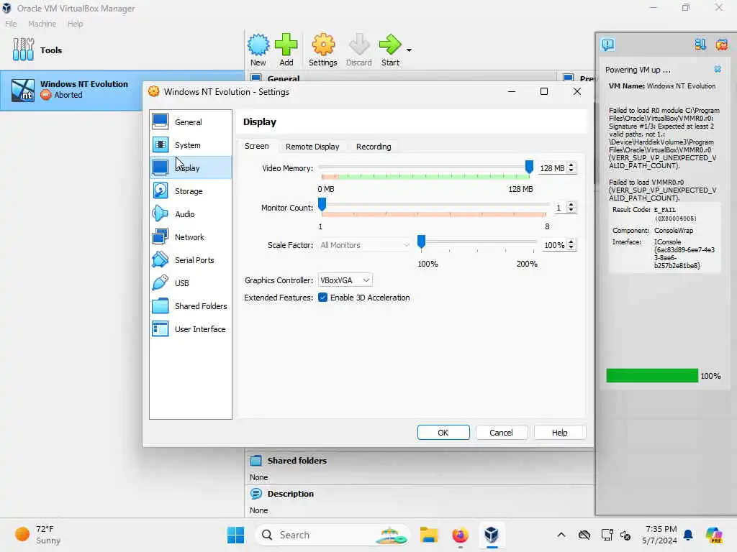This screenshot has height=552, width=737.
Task: Increase the Video Memory spinner value
Action: [x=571, y=165]
